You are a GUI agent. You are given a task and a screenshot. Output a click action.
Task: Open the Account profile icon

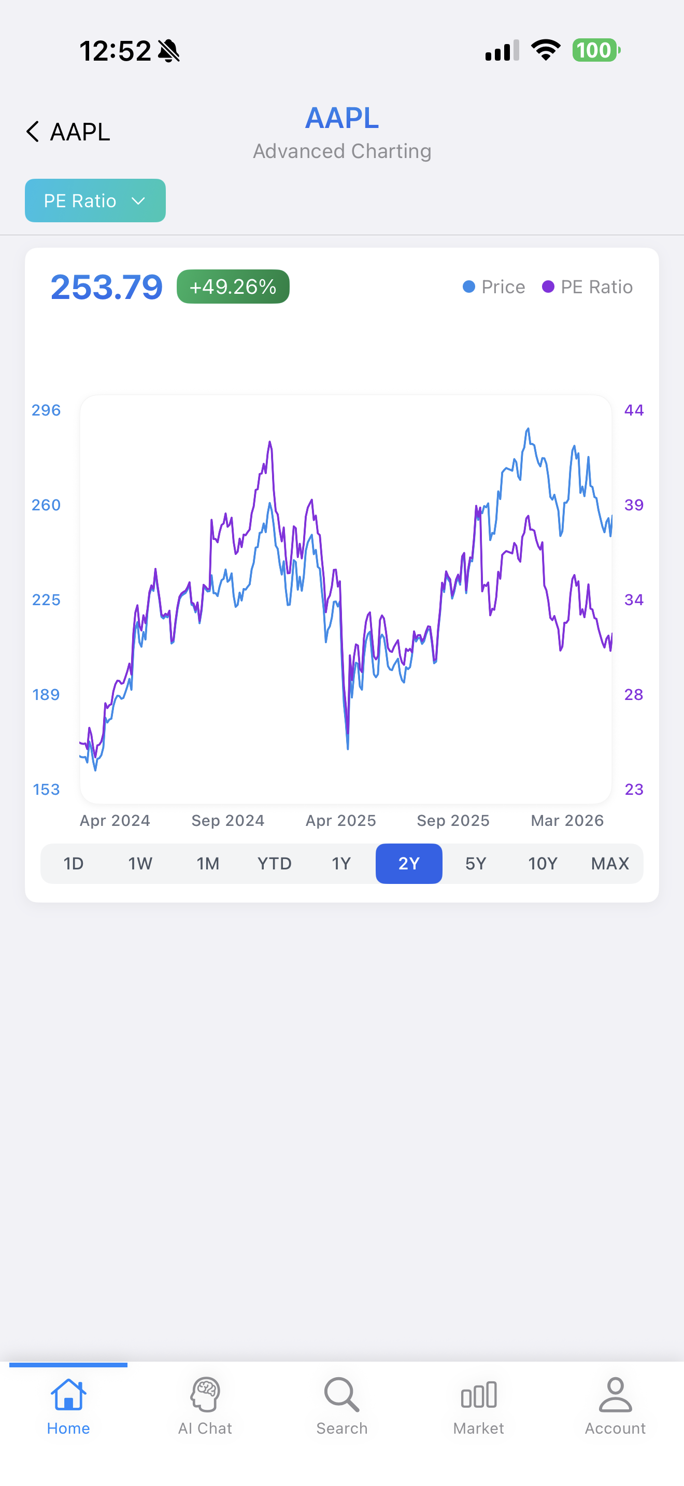coord(616,1394)
